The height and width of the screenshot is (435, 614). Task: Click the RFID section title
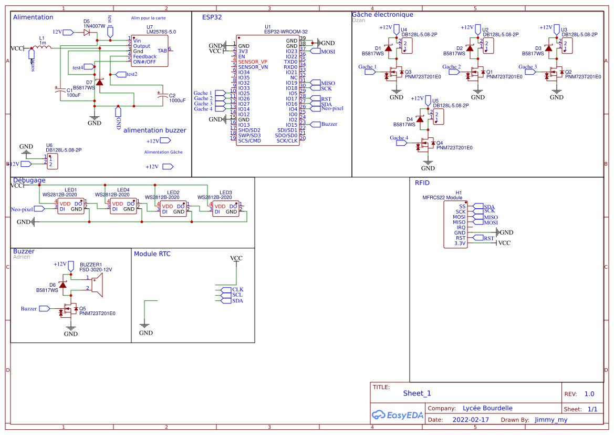[422, 183]
